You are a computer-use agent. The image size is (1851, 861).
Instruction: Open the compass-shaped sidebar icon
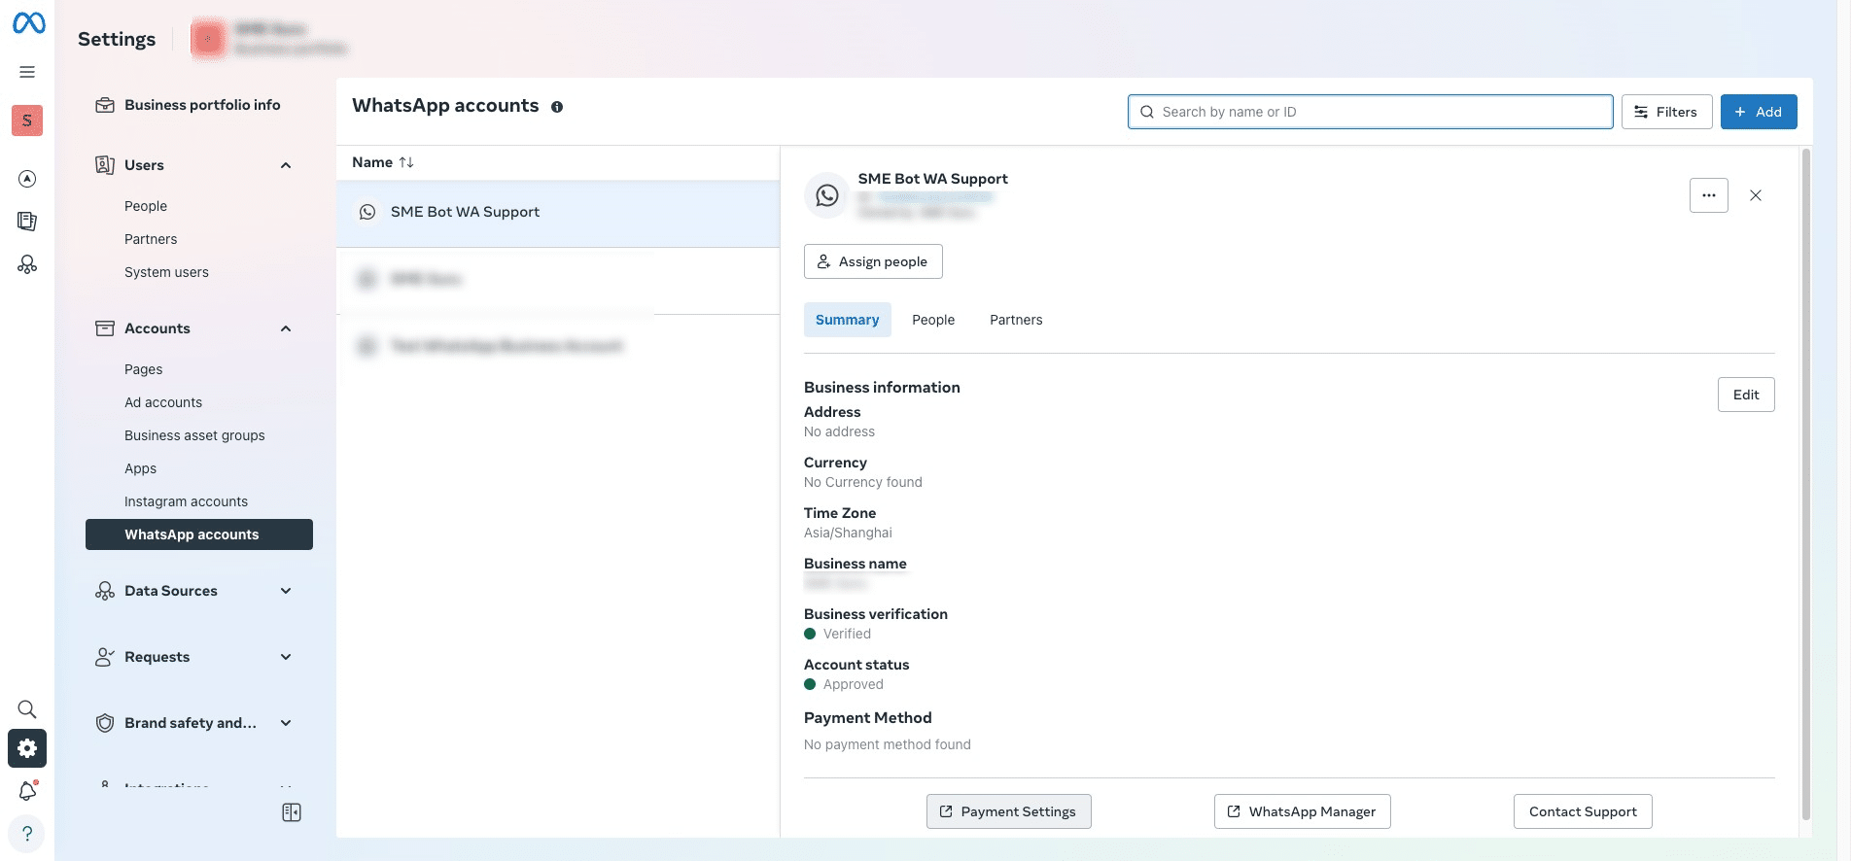click(27, 179)
